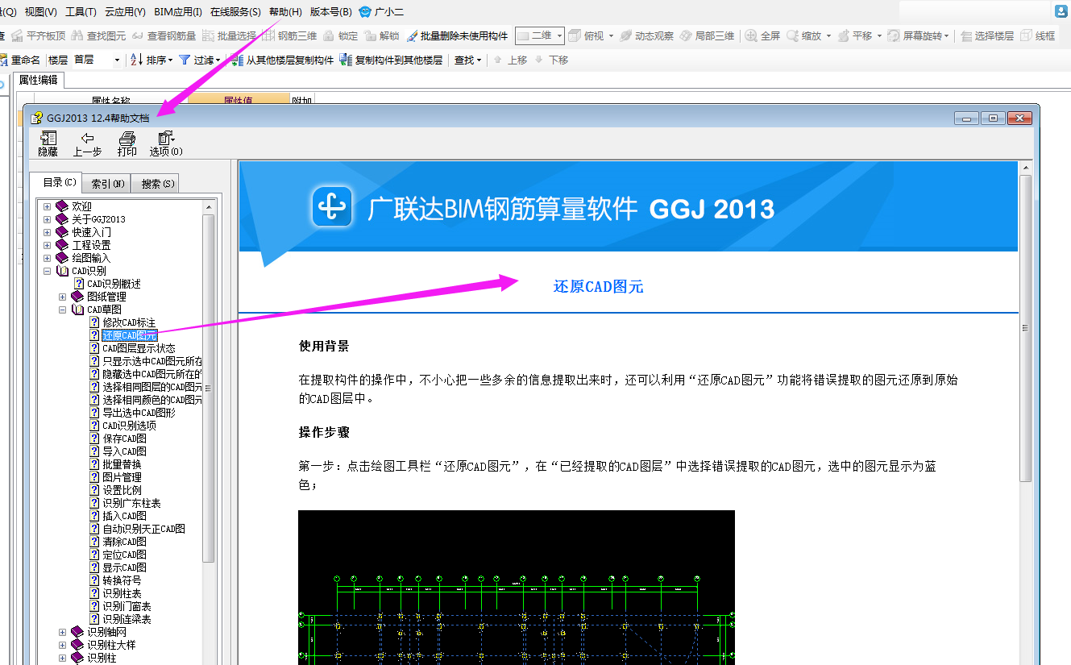
Task: Open the 工具(T) menu
Action: tap(81, 12)
